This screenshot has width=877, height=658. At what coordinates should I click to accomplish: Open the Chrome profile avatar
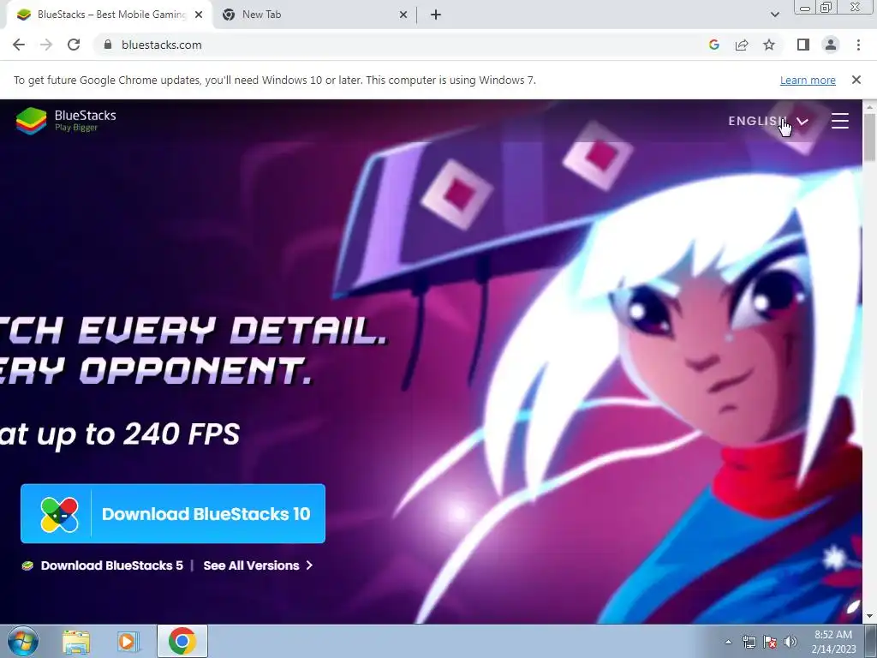(831, 45)
